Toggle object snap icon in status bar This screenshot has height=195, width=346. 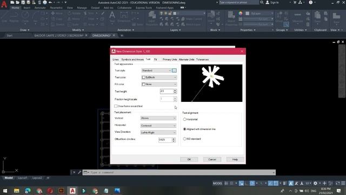[276, 183]
